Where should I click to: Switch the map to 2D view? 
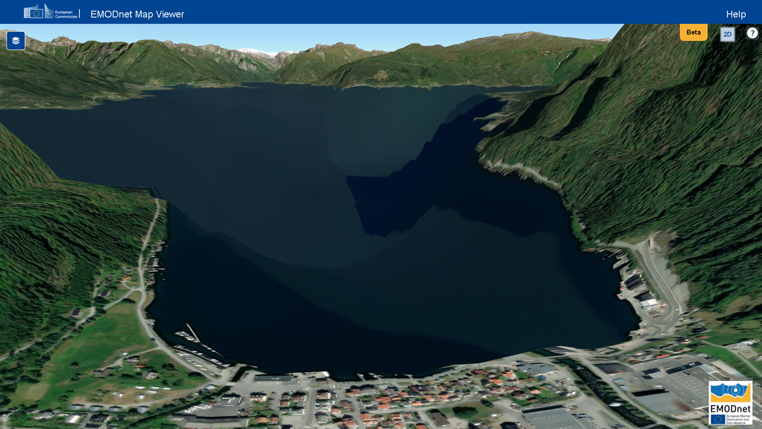pos(727,34)
